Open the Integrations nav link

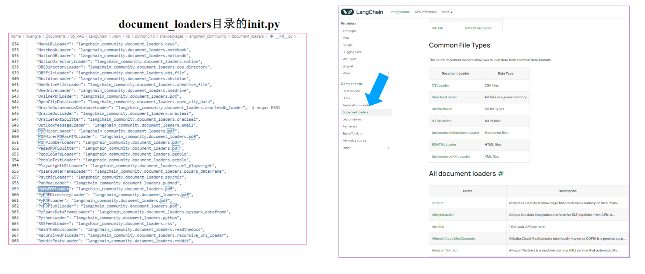tap(400, 12)
